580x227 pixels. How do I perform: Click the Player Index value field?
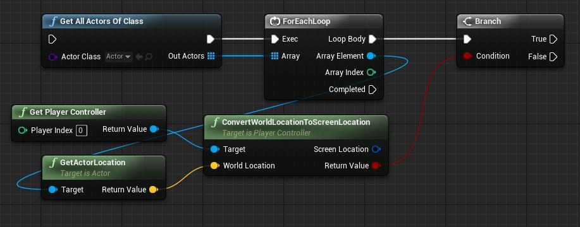pos(82,131)
